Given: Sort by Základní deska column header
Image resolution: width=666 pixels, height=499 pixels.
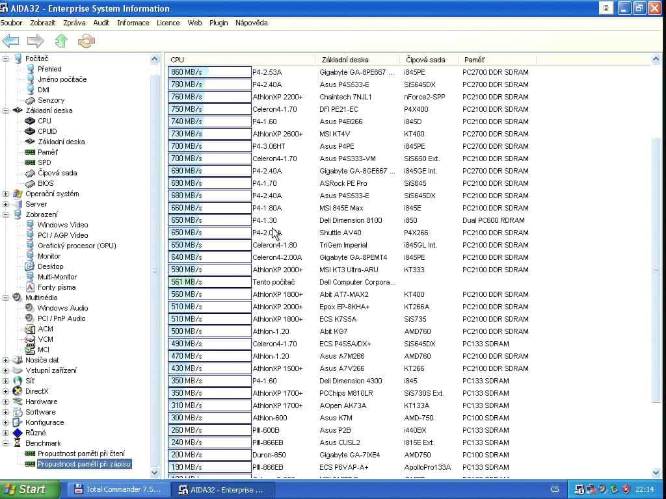Looking at the screenshot, I should pos(357,60).
